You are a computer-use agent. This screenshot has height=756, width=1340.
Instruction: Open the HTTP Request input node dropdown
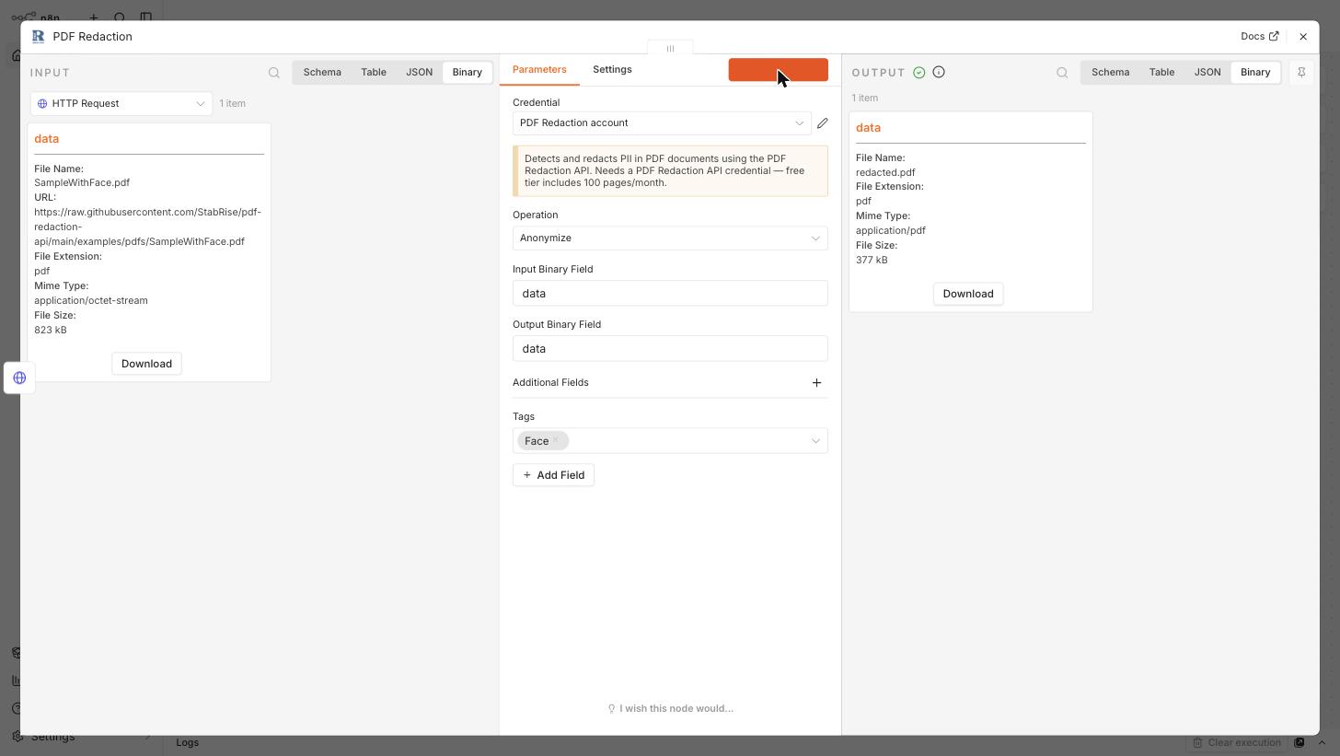(x=121, y=104)
